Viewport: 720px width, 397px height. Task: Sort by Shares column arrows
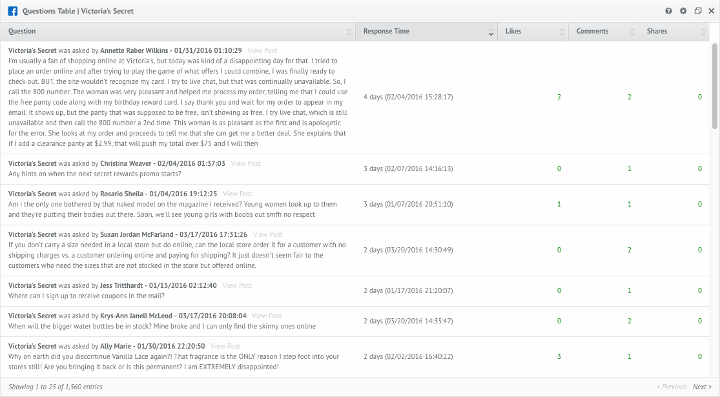[703, 32]
